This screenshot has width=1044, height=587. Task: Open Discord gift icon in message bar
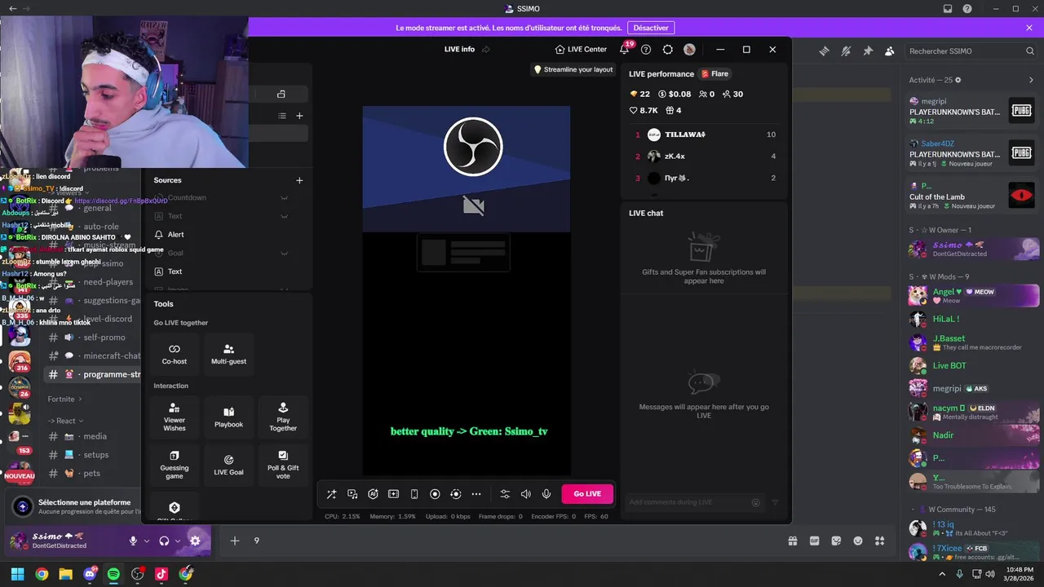[x=792, y=541]
